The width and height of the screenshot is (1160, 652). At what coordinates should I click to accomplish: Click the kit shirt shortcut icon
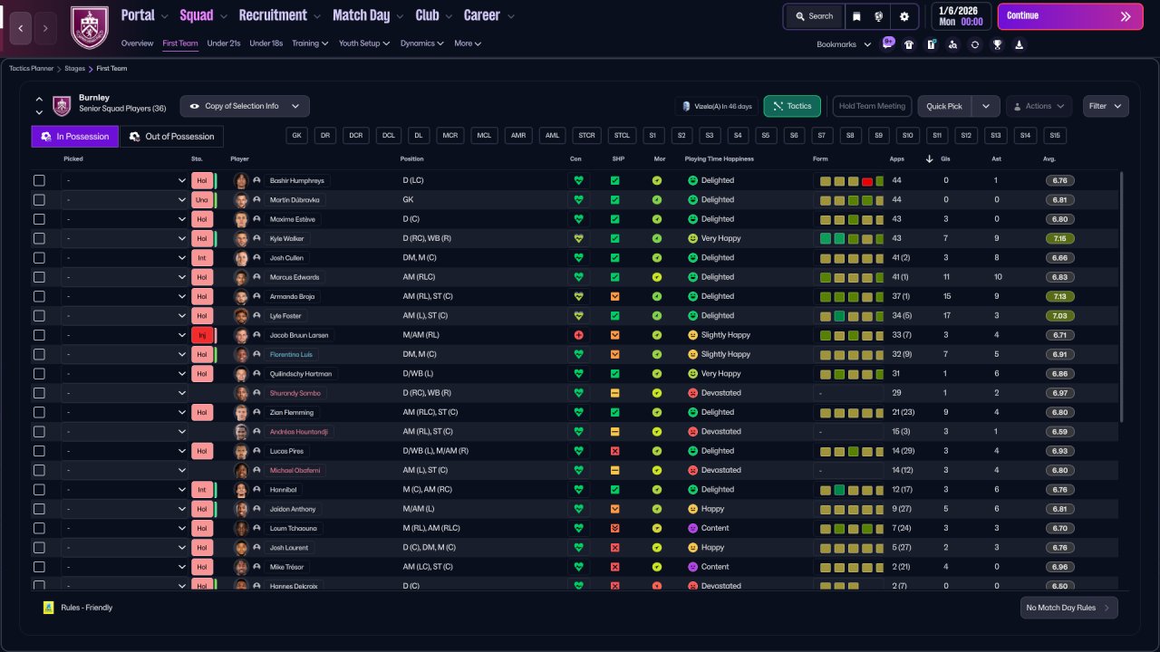pyautogui.click(x=909, y=44)
